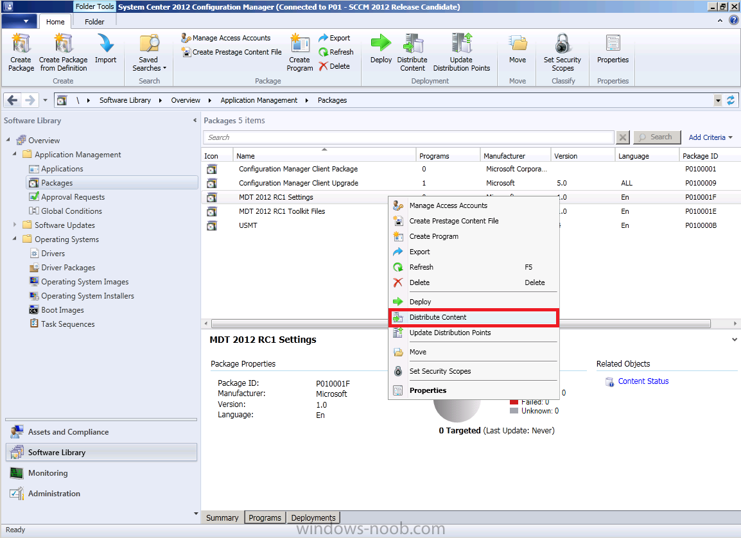The width and height of the screenshot is (741, 538).
Task: Collapse the Software Library navigation pane
Action: coord(195,121)
